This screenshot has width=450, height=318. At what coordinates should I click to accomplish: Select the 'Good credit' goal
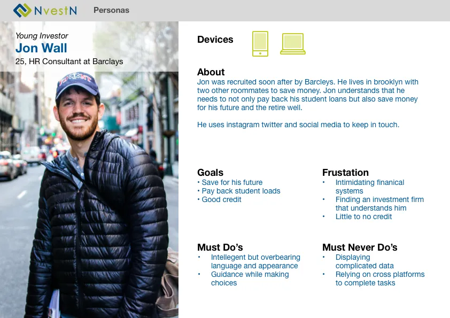click(219, 199)
